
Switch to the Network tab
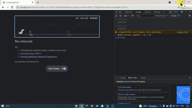click(x=157, y=12)
